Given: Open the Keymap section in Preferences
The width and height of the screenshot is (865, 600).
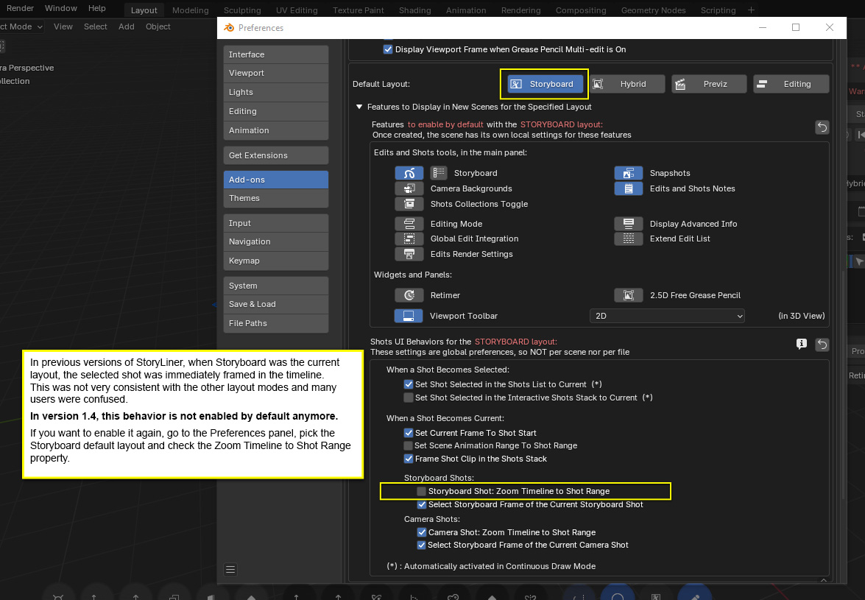Looking at the screenshot, I should pyautogui.click(x=276, y=261).
